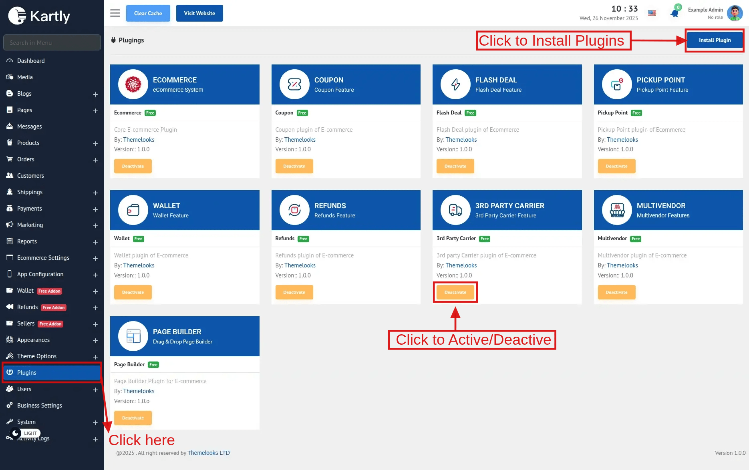Click the Wallet plugin icon
This screenshot has width=749, height=470.
[x=133, y=210]
